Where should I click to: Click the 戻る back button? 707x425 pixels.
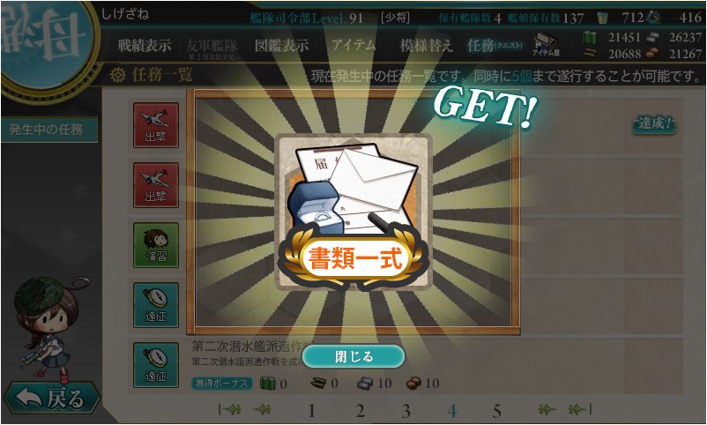[51, 398]
